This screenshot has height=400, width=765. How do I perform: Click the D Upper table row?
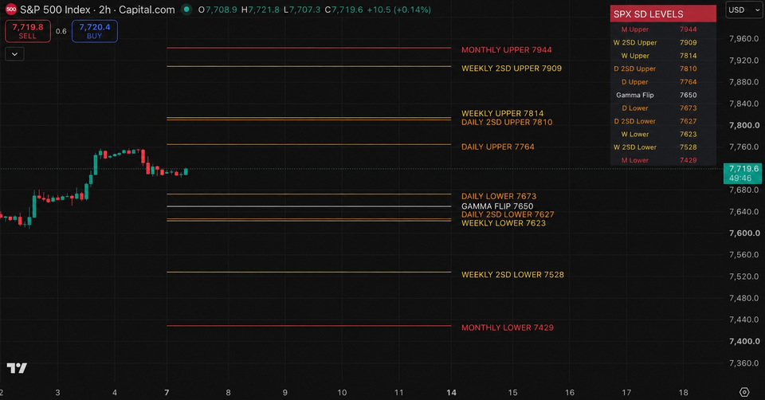click(663, 82)
